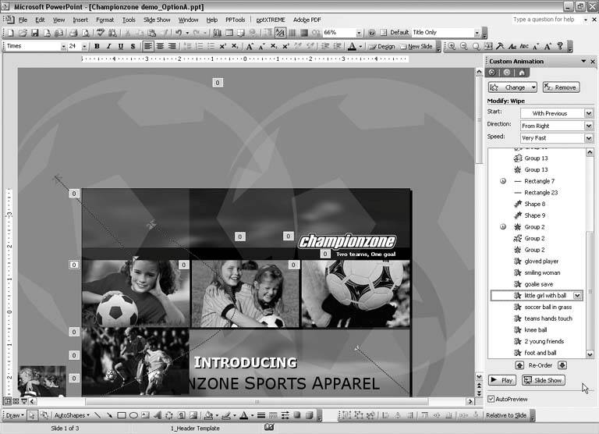Viewport: 599px width, 434px height.
Task: Click the Play animation button
Action: click(502, 380)
